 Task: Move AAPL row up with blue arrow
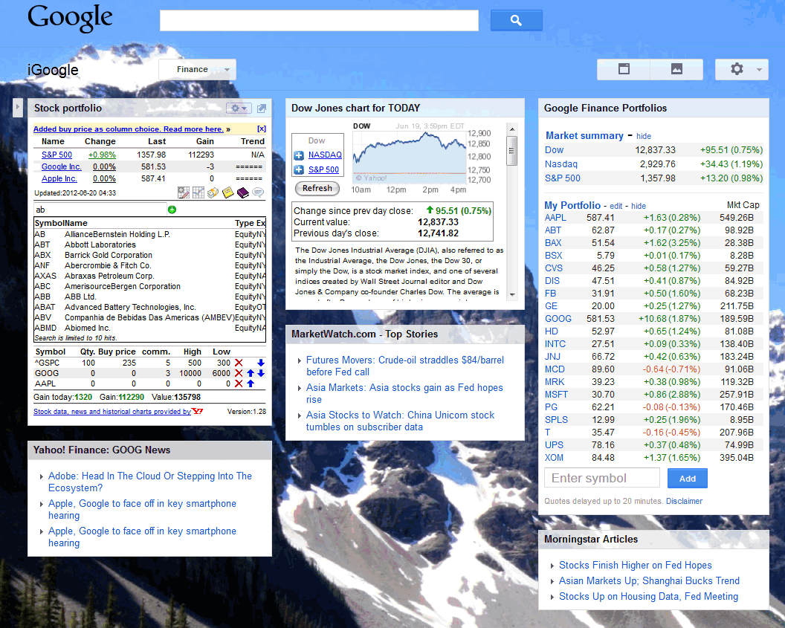coord(251,383)
